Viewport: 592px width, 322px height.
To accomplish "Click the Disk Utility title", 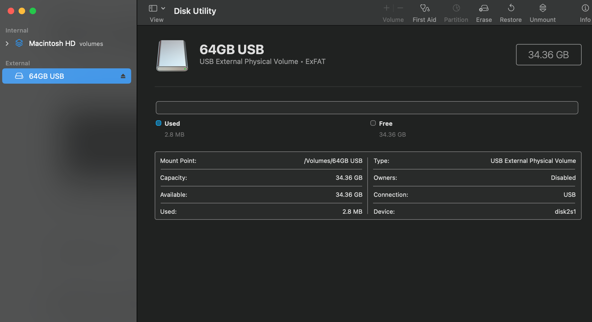I will coord(195,11).
